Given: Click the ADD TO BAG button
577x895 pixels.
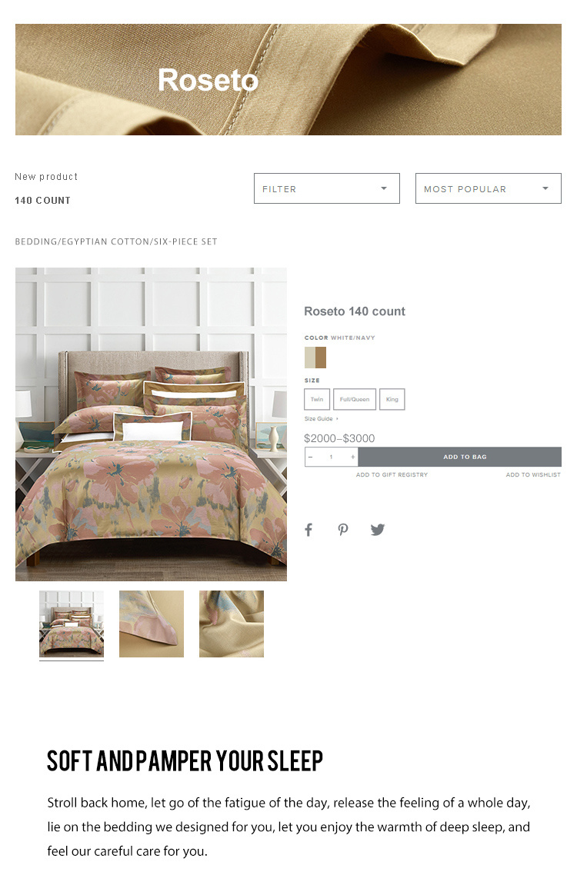Looking at the screenshot, I should point(460,457).
